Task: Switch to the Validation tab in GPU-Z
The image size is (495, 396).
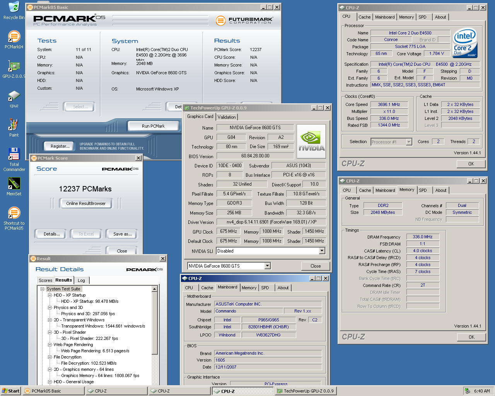Action: pos(227,117)
